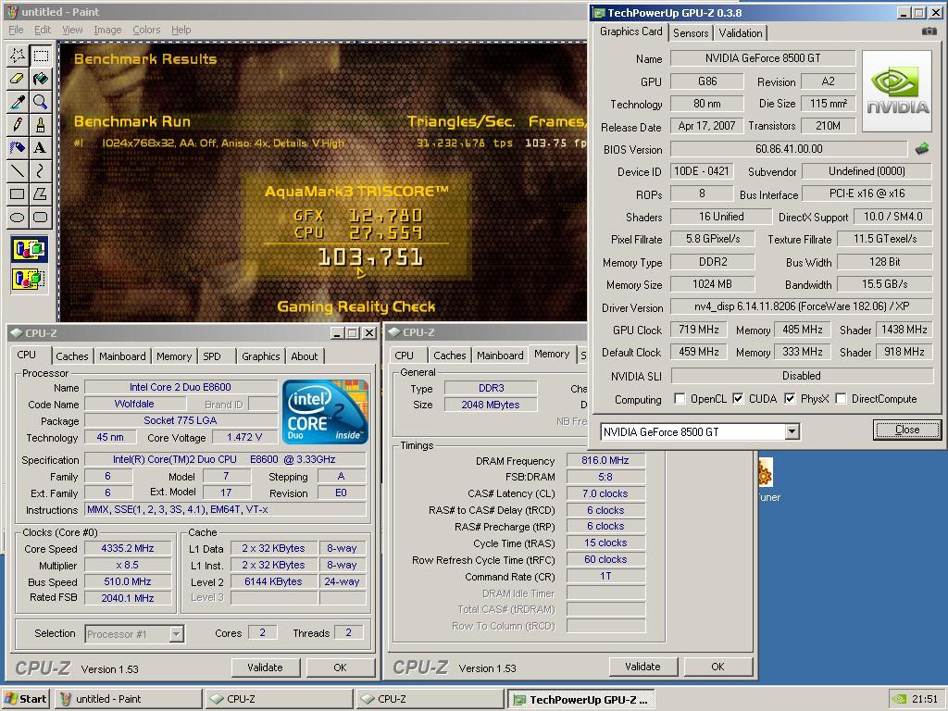Select the Line tool in Paint
The height and width of the screenshot is (711, 948).
click(18, 171)
